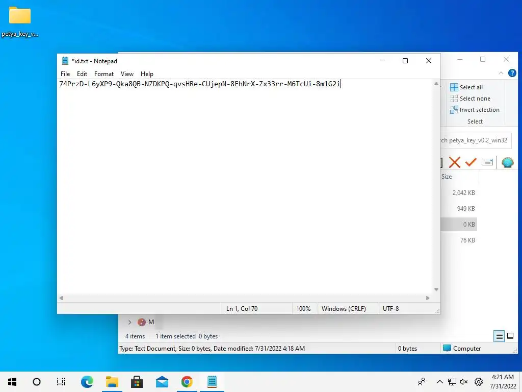522x392 pixels.
Task: Collapse the File Explorer ribbon chevron
Action: click(501, 73)
